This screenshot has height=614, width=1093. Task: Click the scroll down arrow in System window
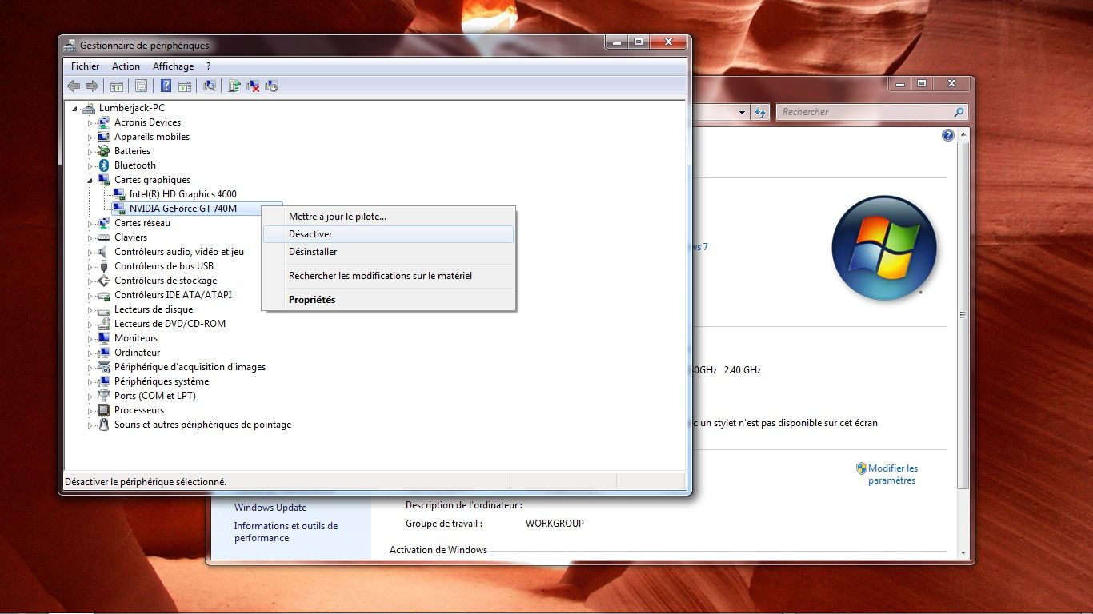click(x=963, y=552)
